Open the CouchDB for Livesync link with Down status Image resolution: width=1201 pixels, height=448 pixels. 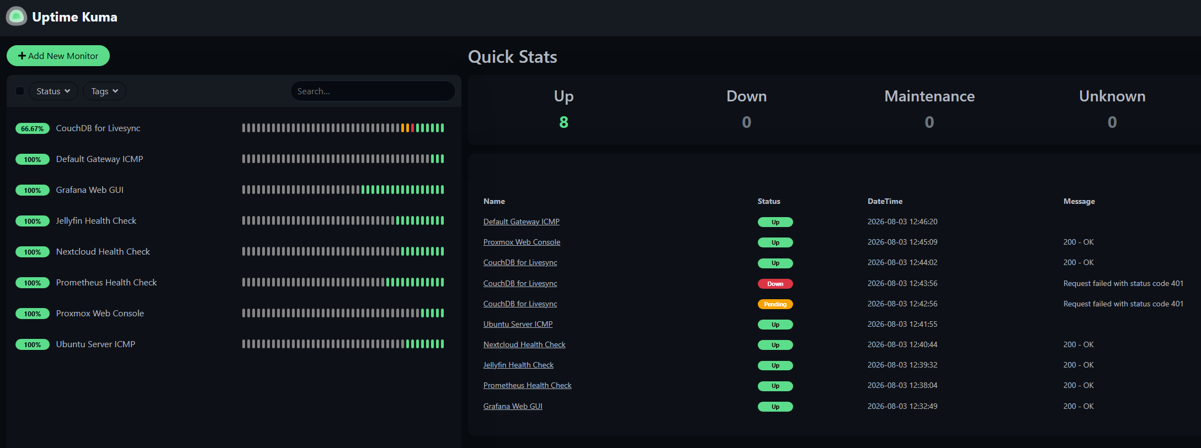click(x=520, y=283)
